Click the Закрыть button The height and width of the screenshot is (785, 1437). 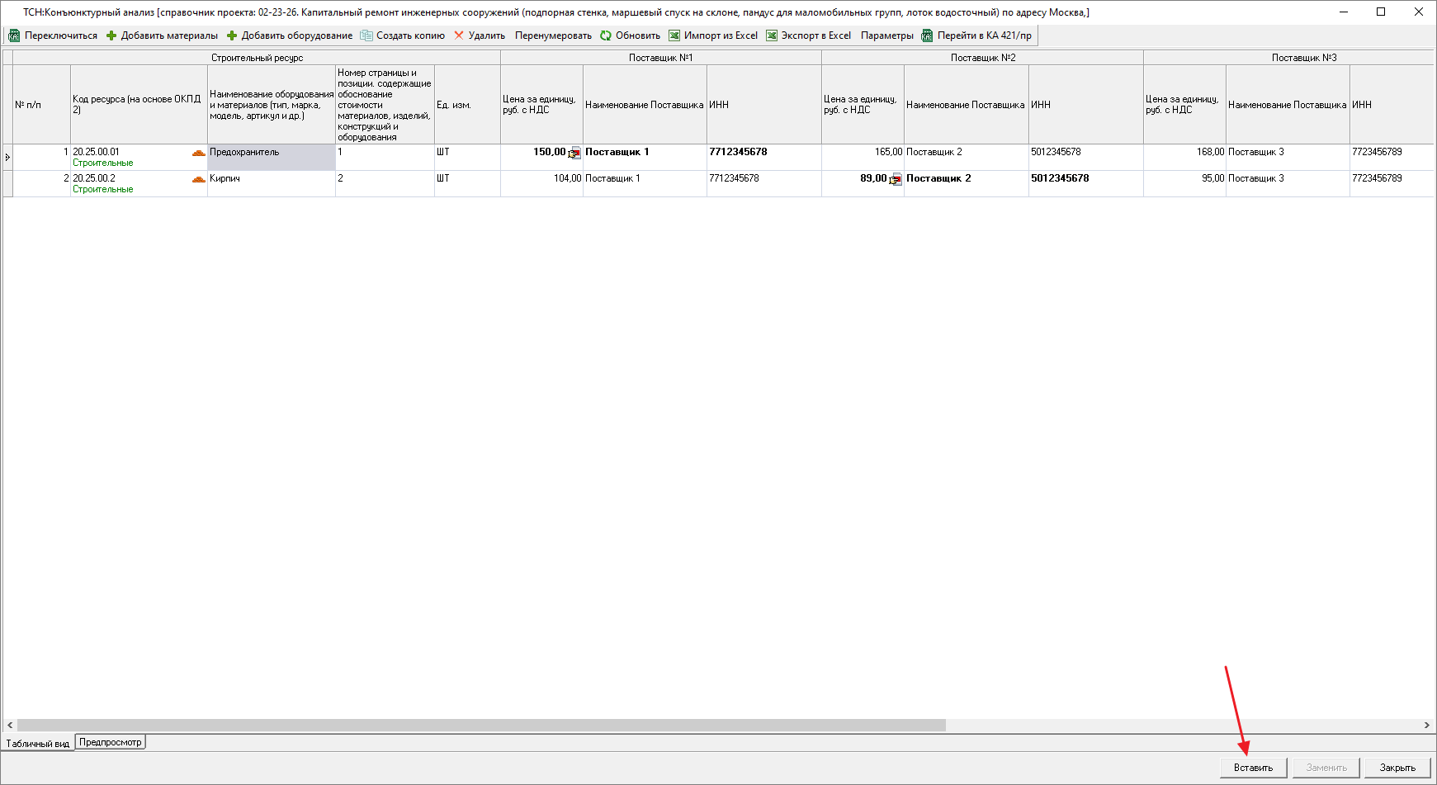coord(1397,768)
